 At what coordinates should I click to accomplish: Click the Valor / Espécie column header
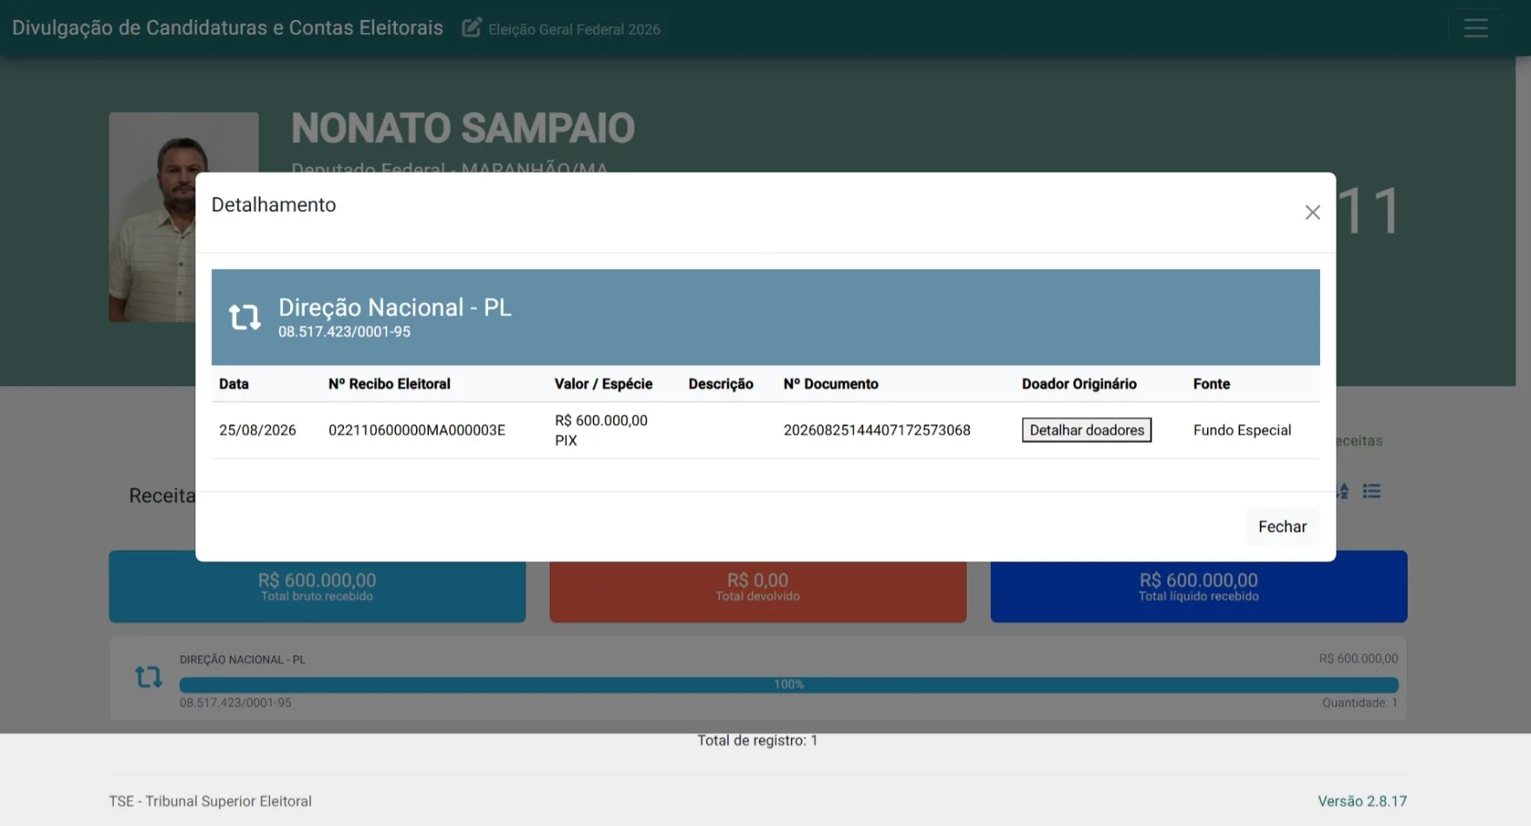(604, 383)
